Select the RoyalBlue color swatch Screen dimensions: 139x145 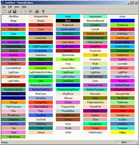[x=41, y=115]
